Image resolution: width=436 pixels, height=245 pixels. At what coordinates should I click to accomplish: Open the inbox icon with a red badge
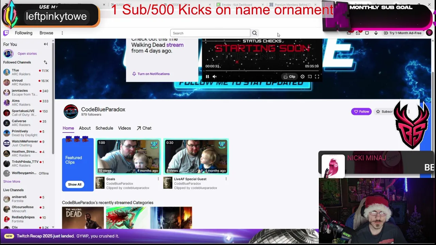(358, 33)
